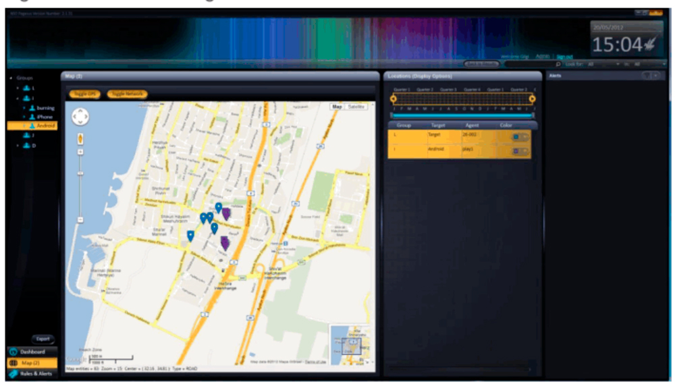Click the lower purple location marker
This screenshot has width=675, height=386.
click(225, 243)
